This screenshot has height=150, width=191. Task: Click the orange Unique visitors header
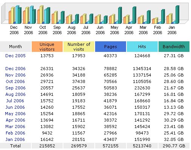[47, 47]
